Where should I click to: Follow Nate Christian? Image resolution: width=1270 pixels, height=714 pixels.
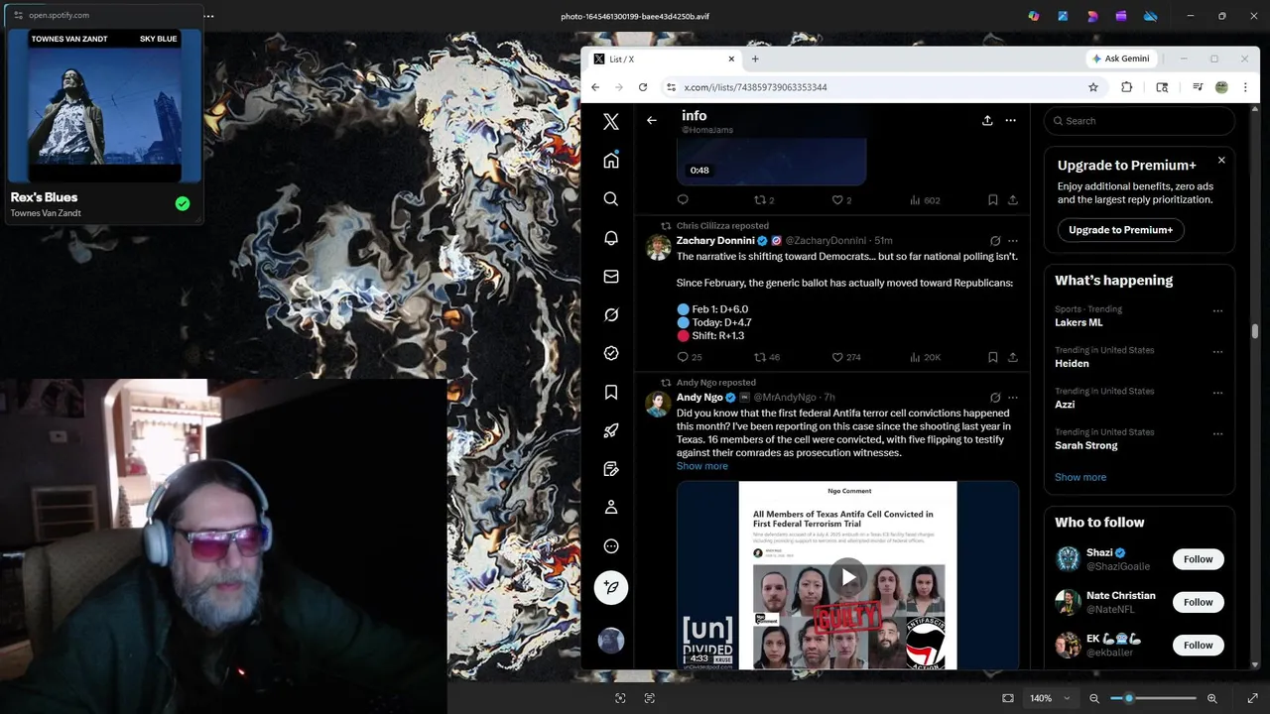coord(1198,602)
